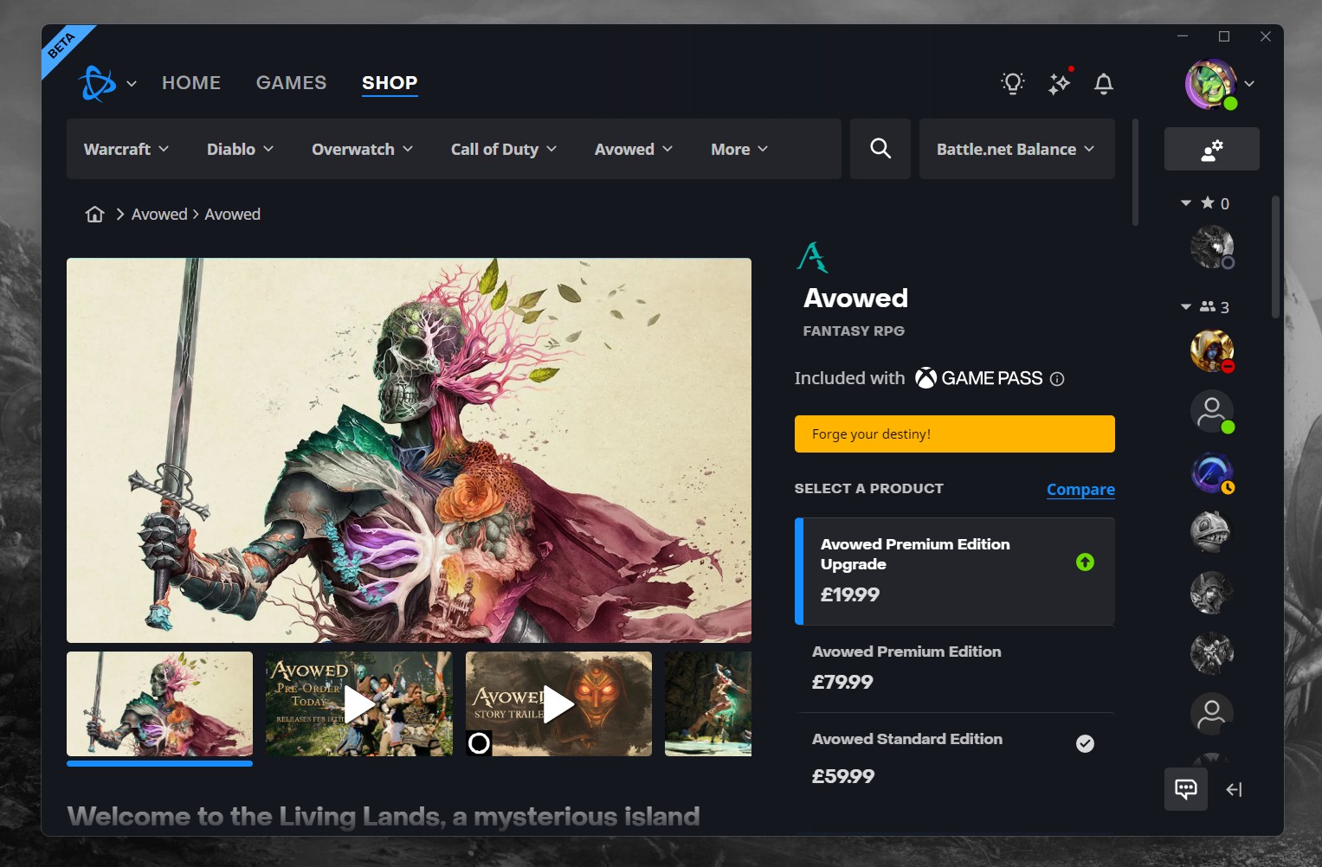Click the friends list vertical scrollbar
Screen dimensions: 1322x867
[x=1275, y=257]
